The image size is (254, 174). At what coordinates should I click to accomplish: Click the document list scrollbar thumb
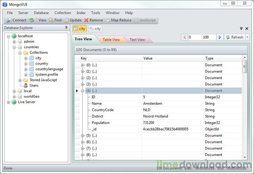pos(245,67)
